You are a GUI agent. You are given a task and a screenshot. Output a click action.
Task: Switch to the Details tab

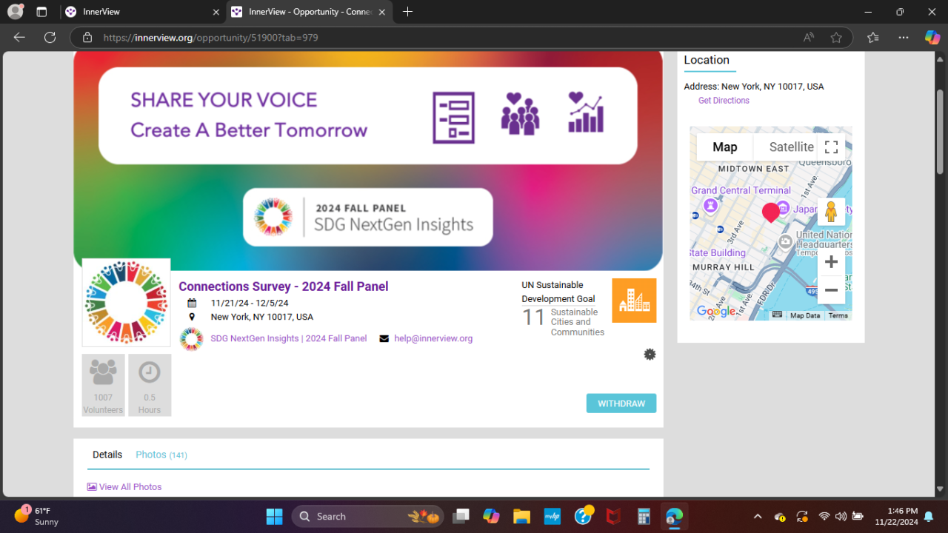pos(107,455)
